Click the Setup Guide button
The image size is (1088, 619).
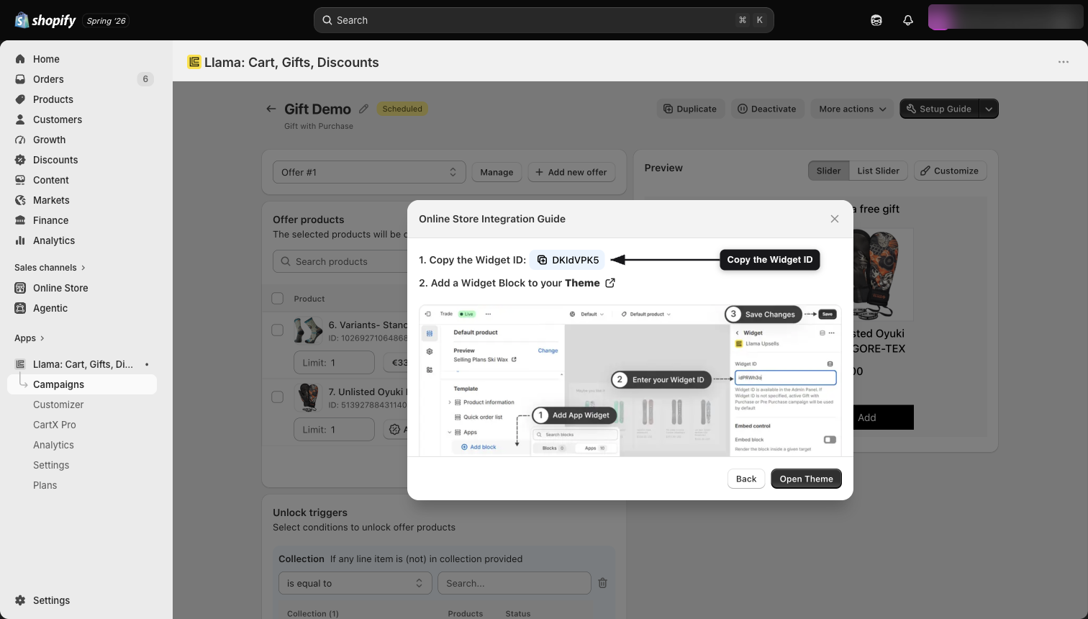[x=939, y=109]
